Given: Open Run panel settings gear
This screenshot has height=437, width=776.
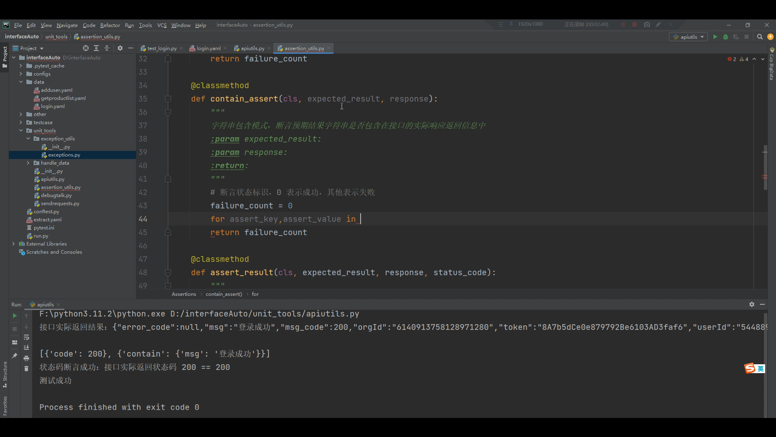Looking at the screenshot, I should point(752,304).
